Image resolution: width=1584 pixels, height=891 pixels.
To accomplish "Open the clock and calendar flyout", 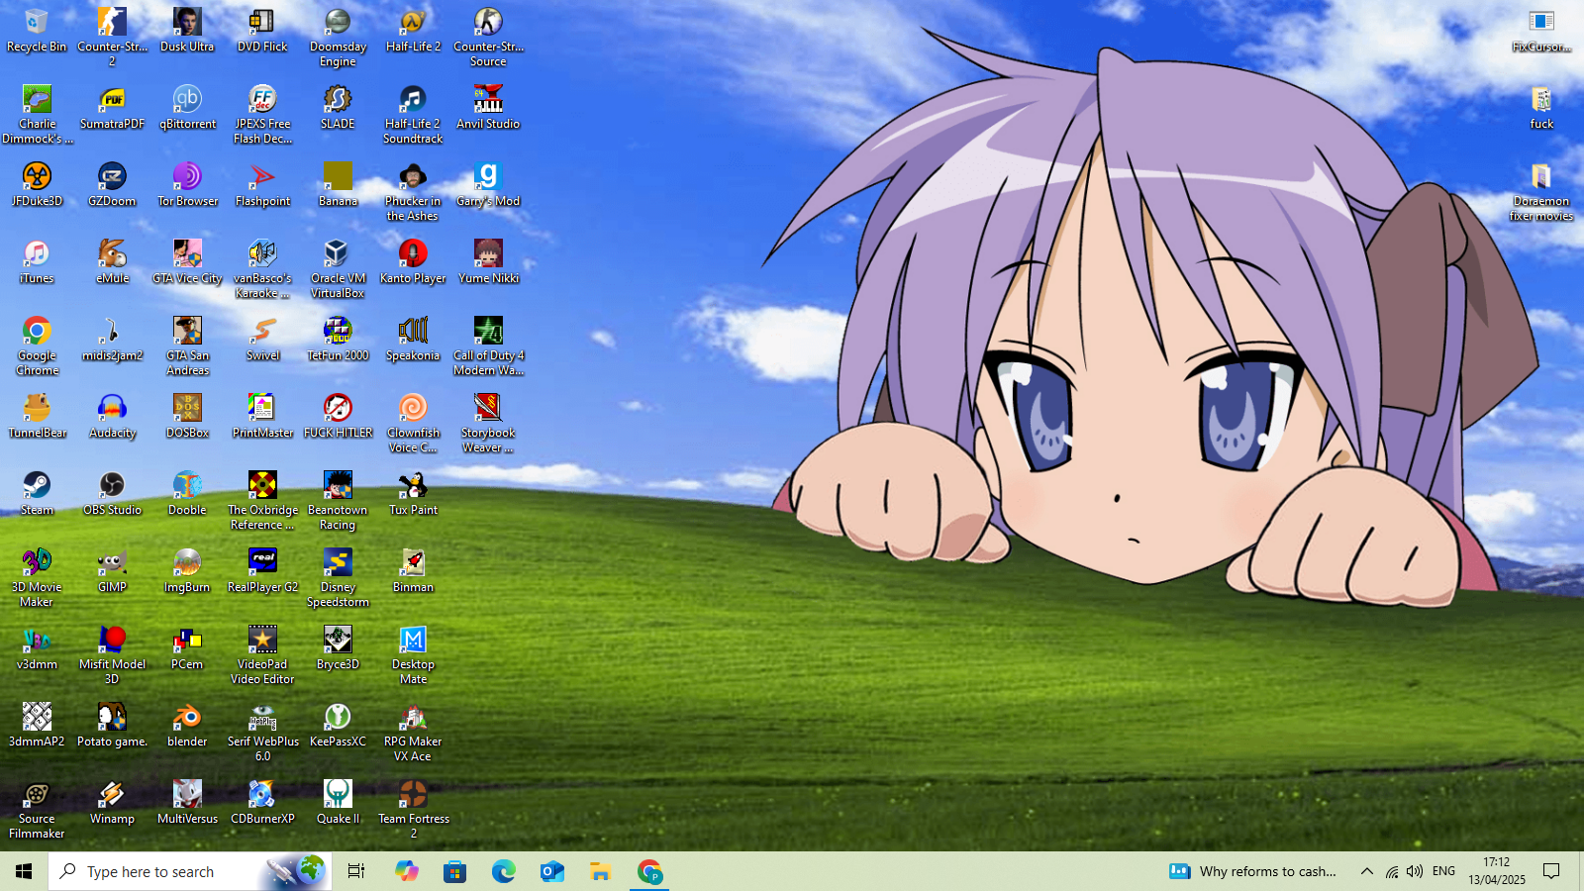I will (x=1497, y=871).
